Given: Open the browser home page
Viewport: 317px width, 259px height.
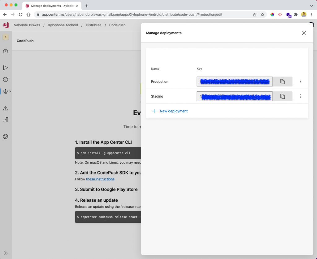Looking at the screenshot, I should pos(28,15).
